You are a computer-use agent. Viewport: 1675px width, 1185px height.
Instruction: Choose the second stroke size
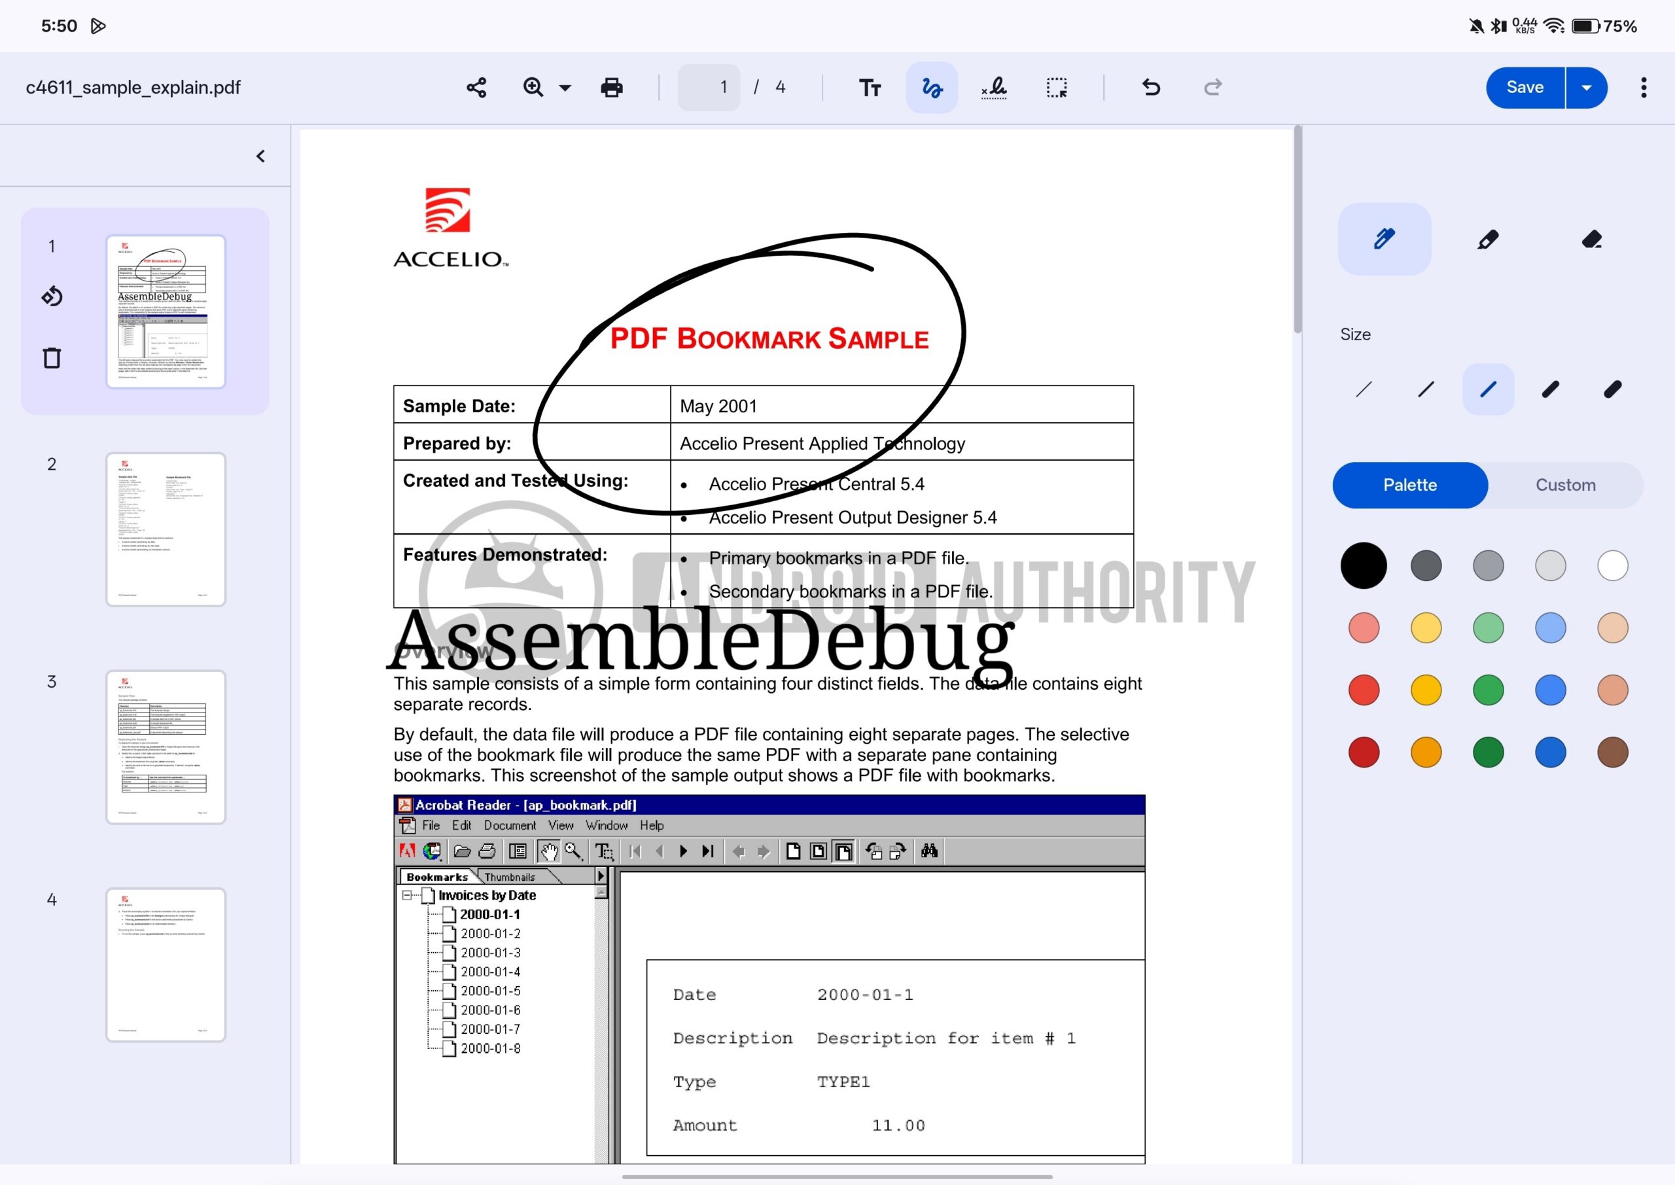click(1426, 389)
